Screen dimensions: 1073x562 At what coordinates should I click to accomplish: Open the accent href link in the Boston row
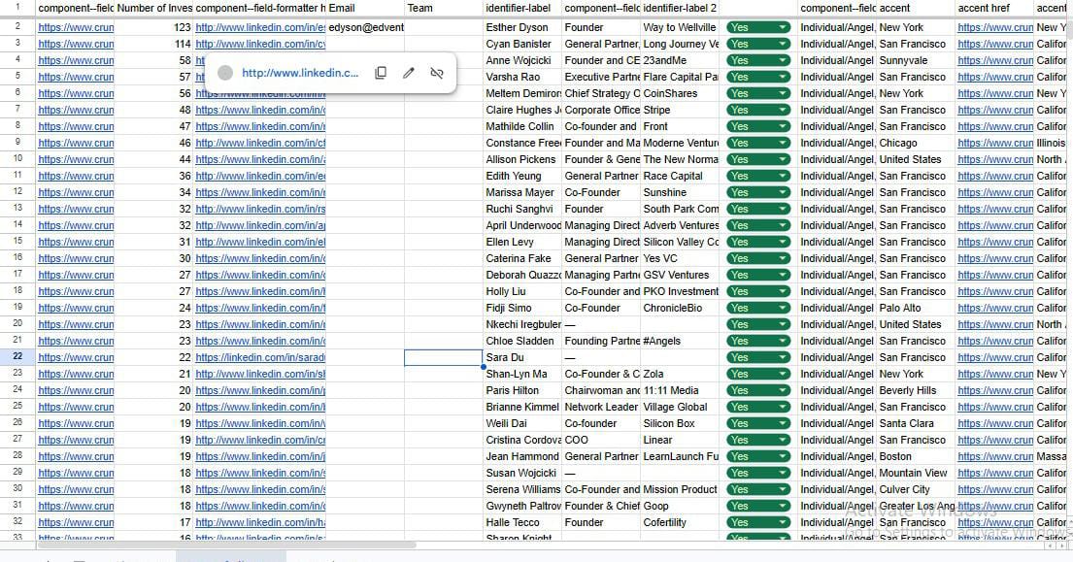(x=995, y=457)
